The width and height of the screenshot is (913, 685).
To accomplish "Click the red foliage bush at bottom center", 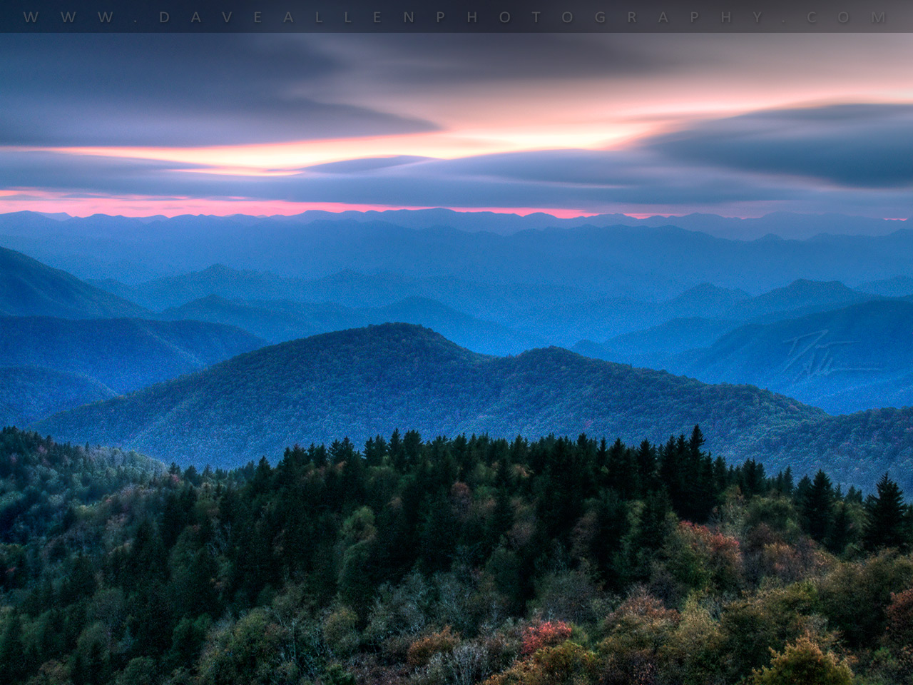I will 546,634.
